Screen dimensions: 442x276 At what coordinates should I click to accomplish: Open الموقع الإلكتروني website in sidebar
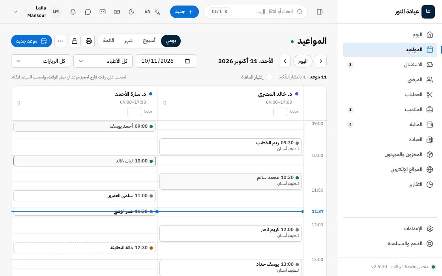click(390, 170)
